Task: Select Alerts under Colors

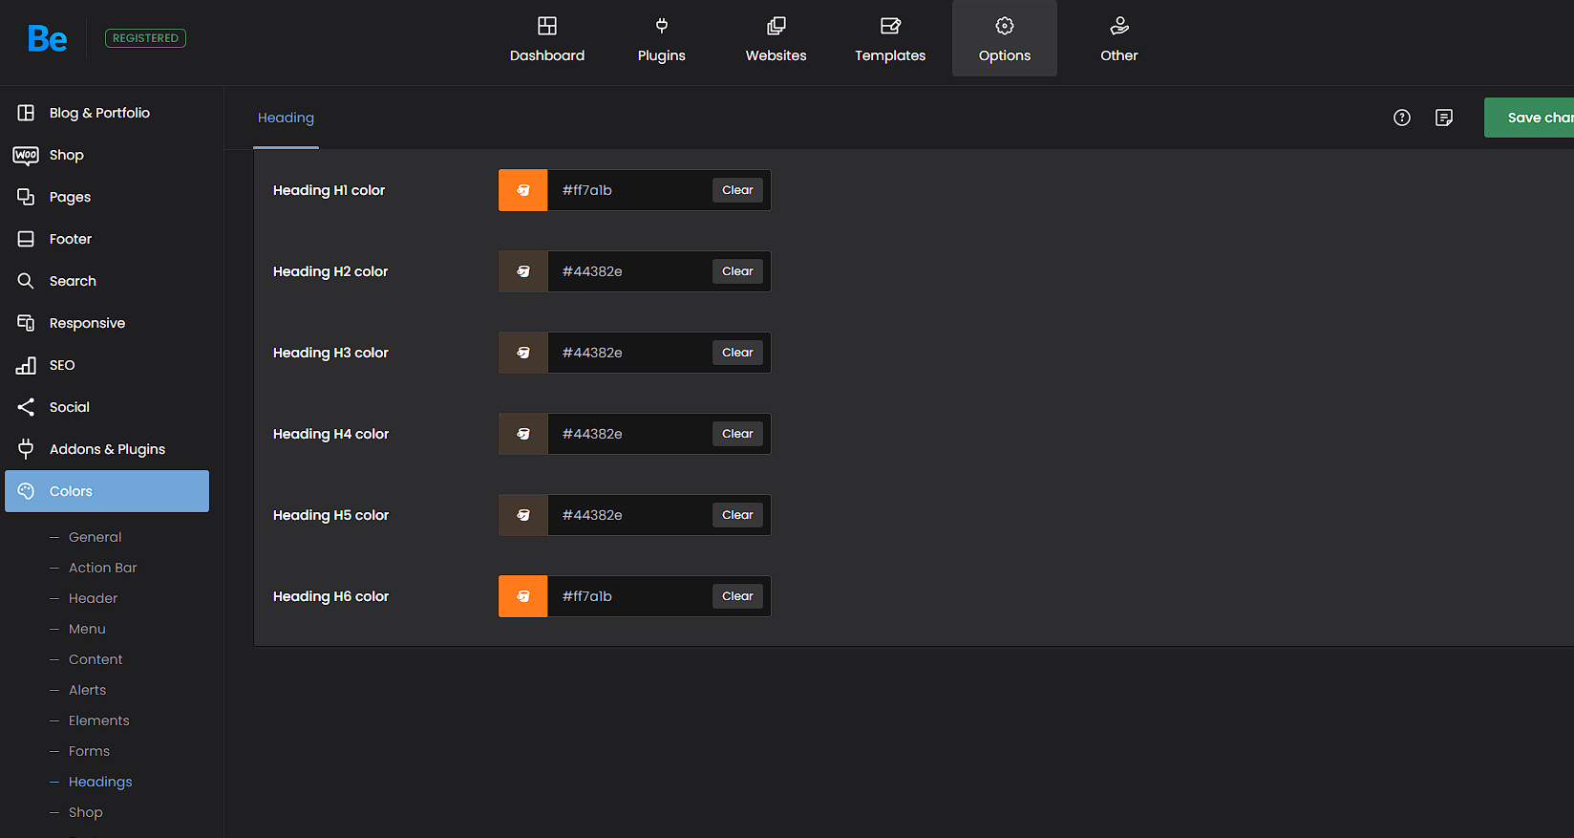Action: [x=87, y=690]
